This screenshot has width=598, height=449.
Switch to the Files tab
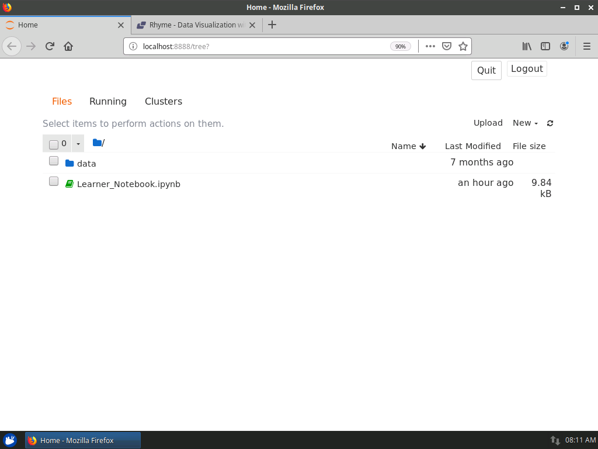tap(62, 102)
